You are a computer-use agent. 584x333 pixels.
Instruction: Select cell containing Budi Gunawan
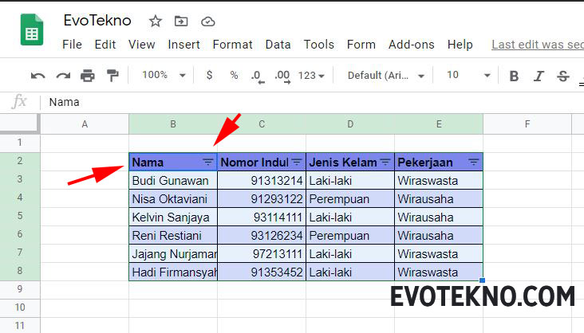[x=172, y=180]
